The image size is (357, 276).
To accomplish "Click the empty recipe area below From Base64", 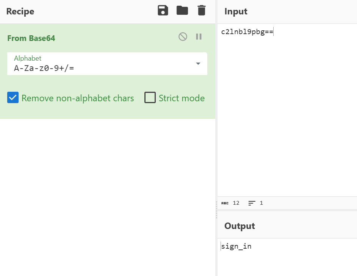I will pos(107,190).
